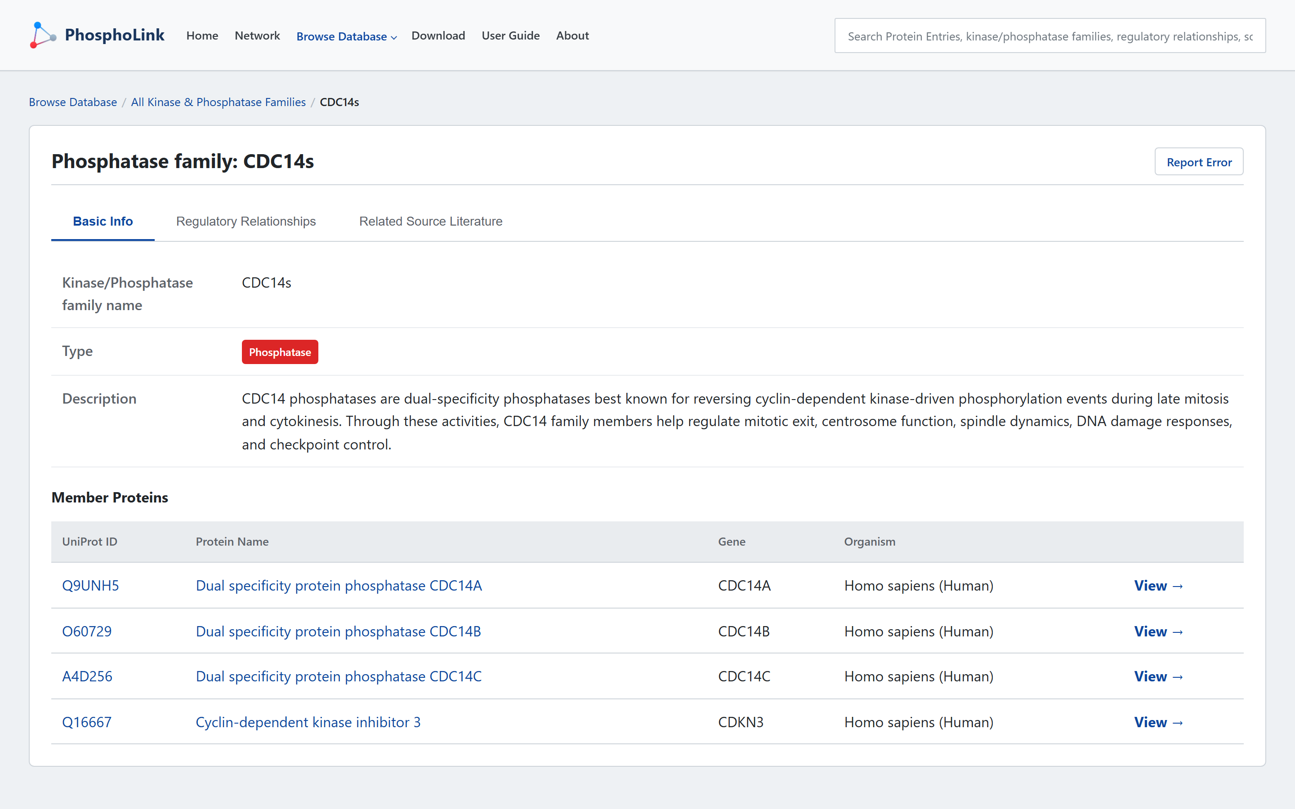Click the family name value CDC14s
1295x809 pixels.
click(267, 283)
